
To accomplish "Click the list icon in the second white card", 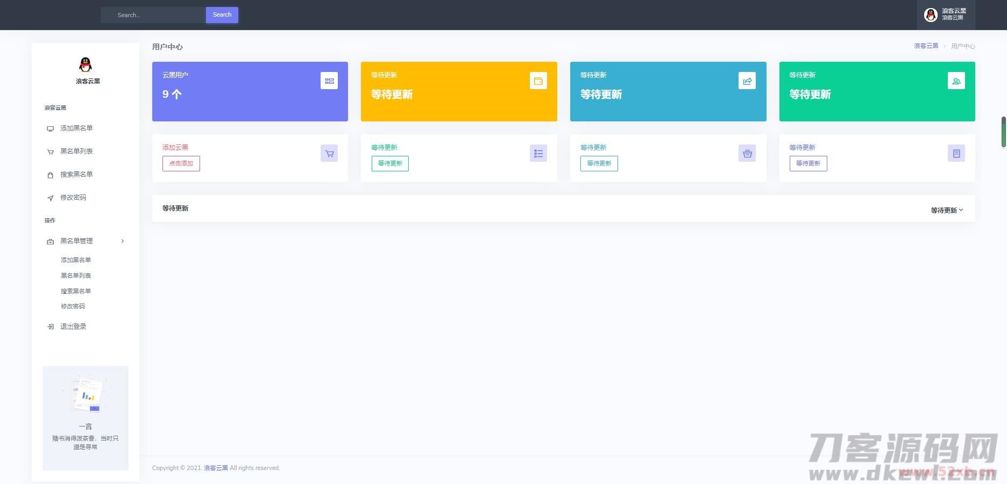I will (538, 154).
